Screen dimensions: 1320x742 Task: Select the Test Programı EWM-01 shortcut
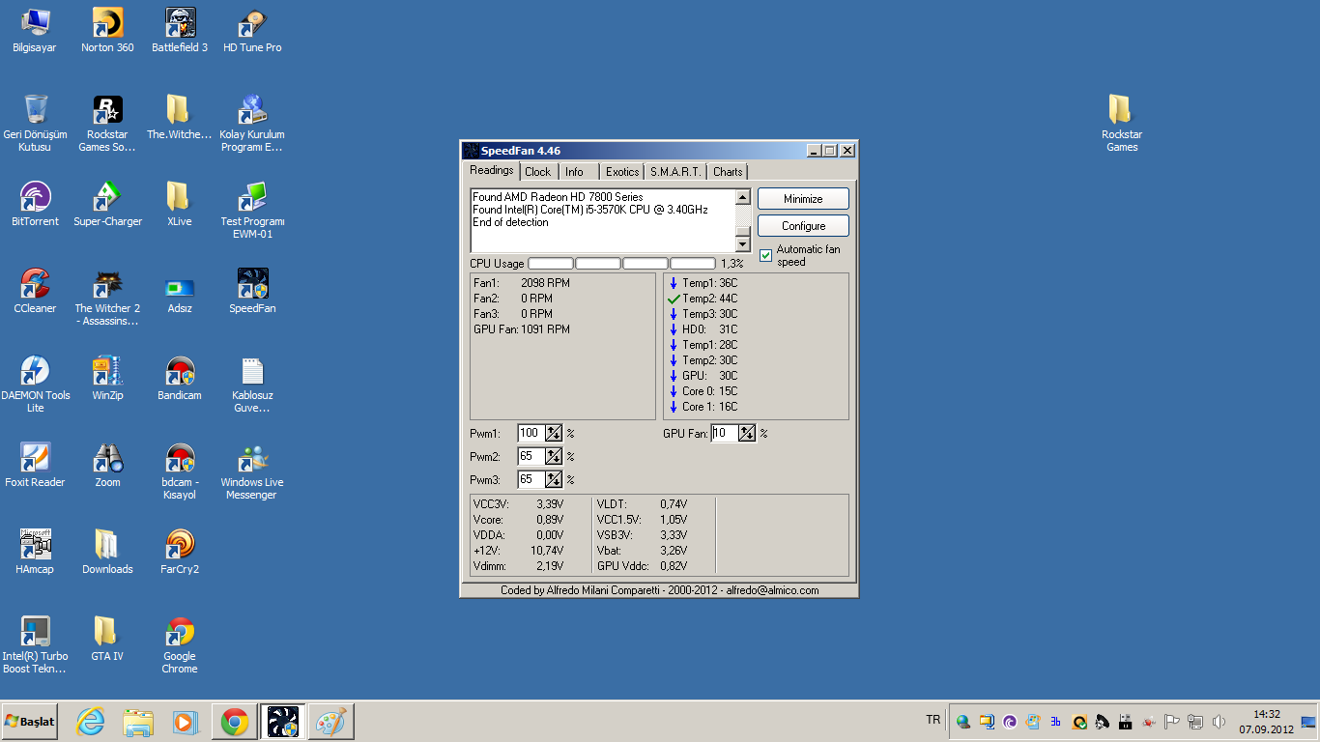pyautogui.click(x=252, y=210)
